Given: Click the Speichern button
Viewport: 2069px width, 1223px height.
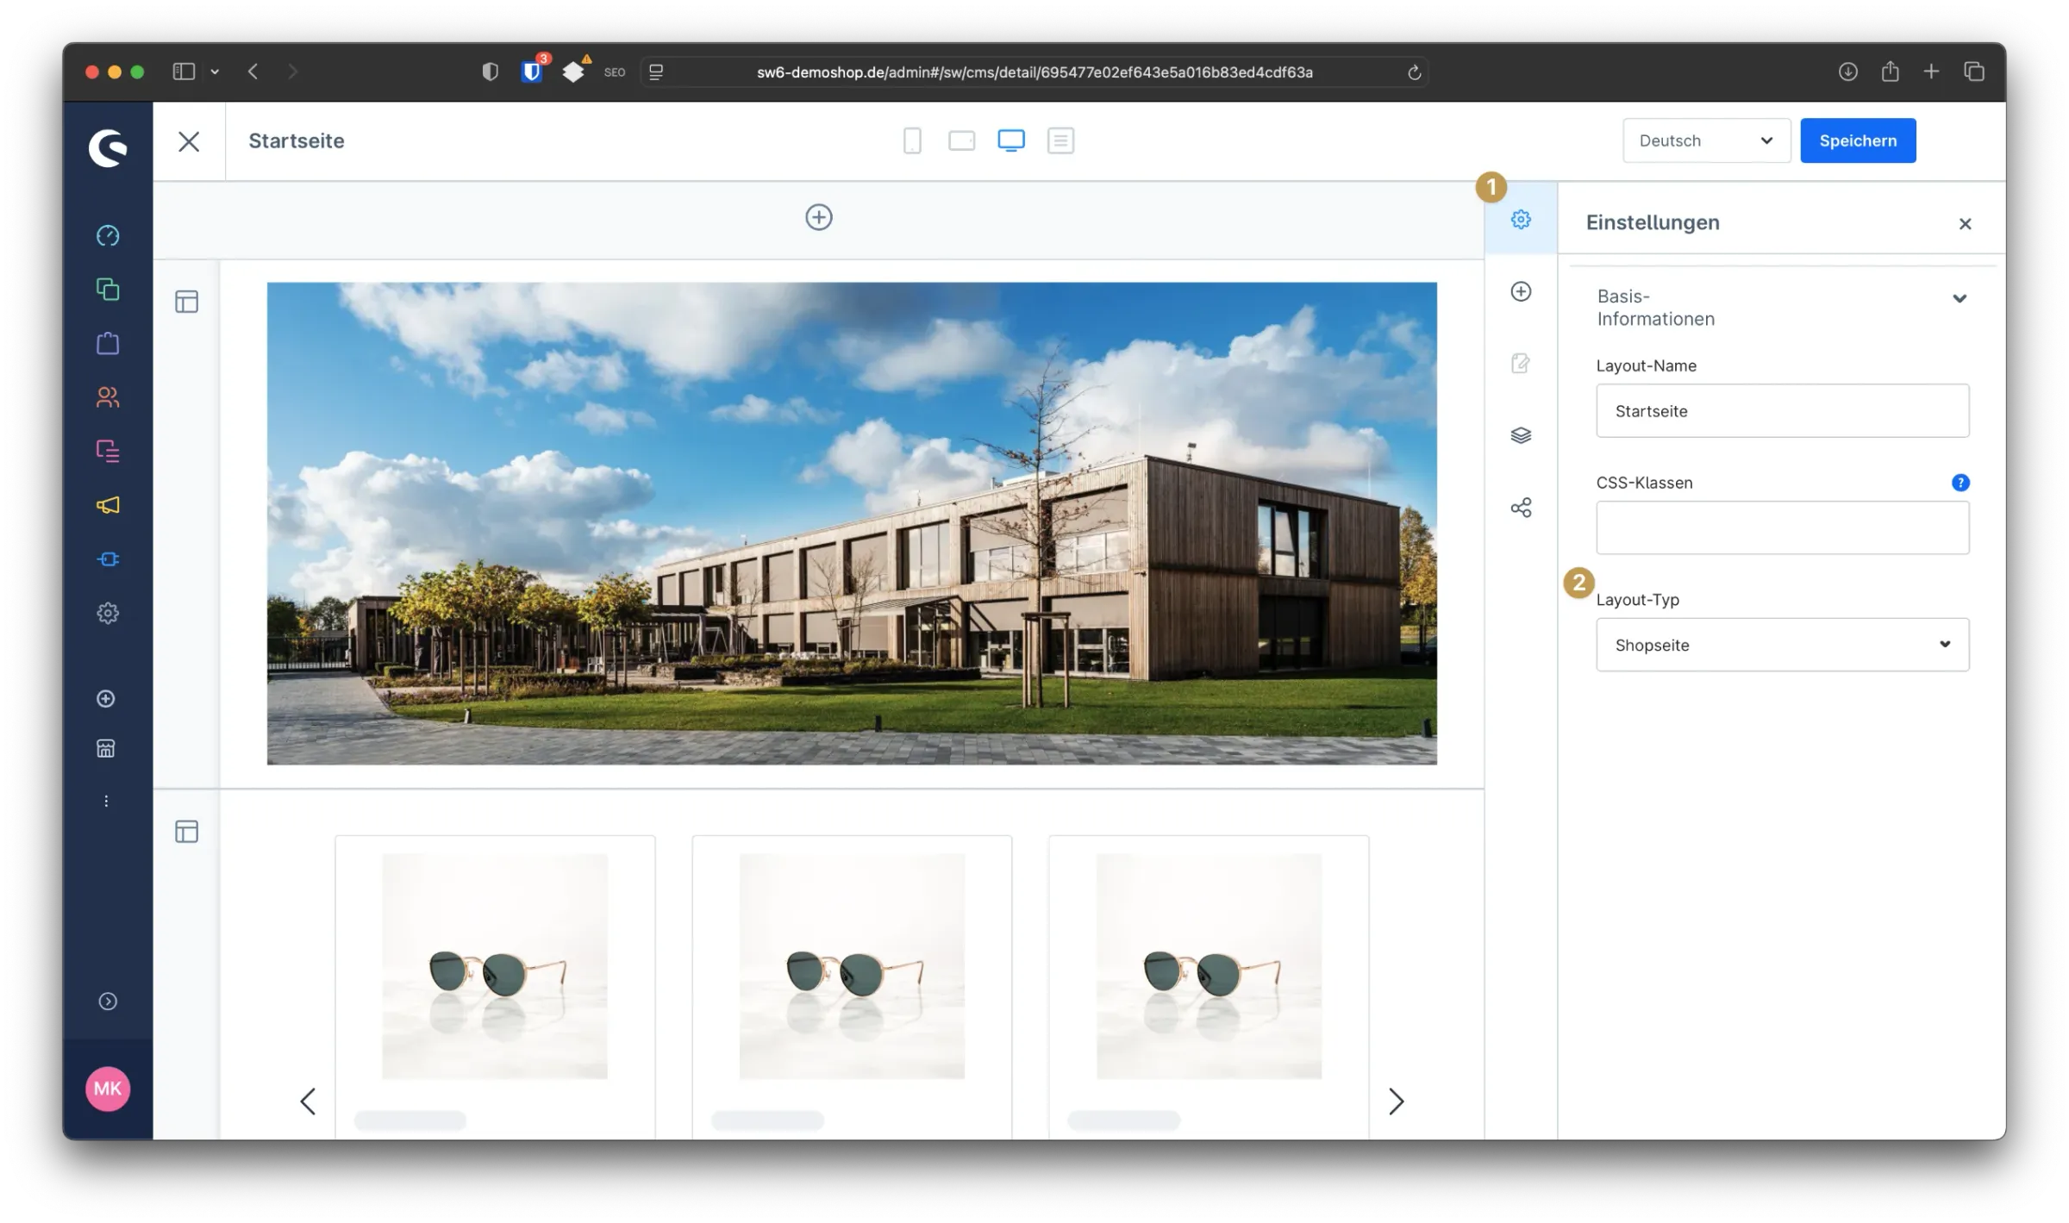Looking at the screenshot, I should pyautogui.click(x=1857, y=140).
